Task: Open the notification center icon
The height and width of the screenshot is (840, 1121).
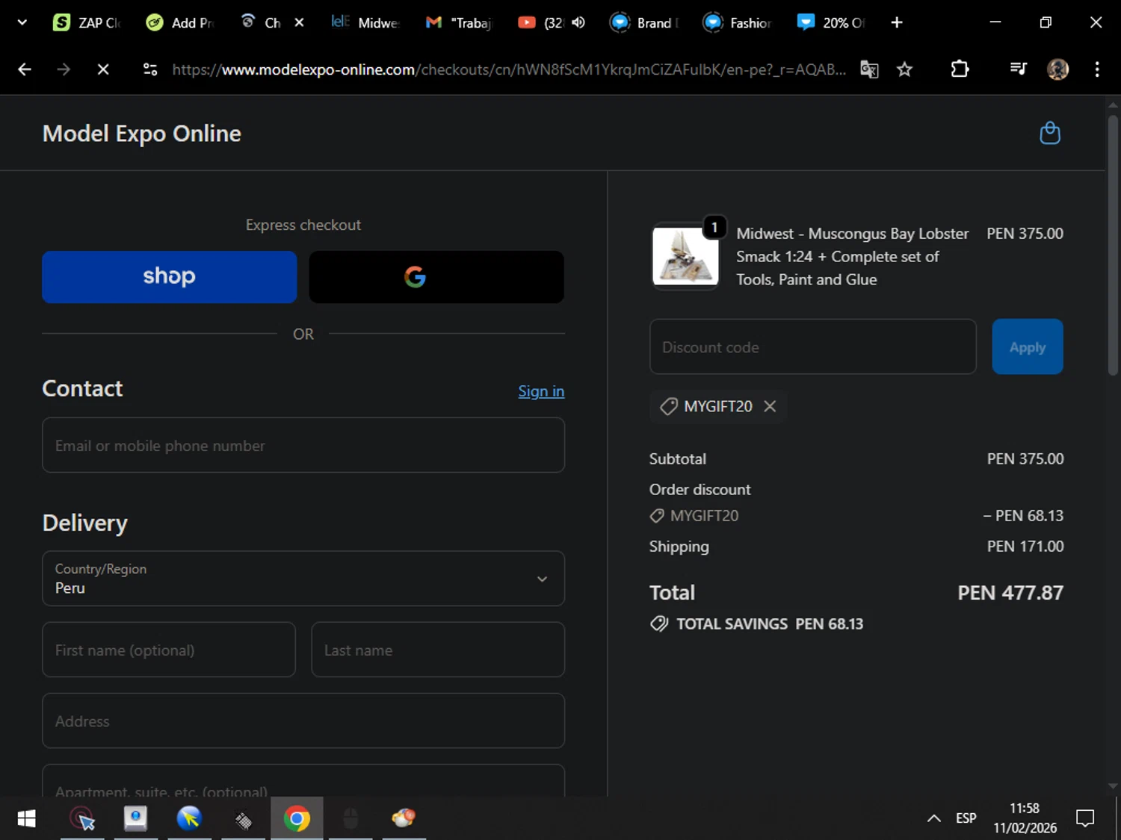Action: [x=1084, y=819]
